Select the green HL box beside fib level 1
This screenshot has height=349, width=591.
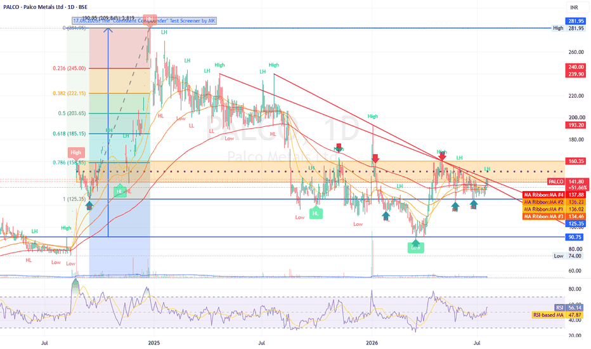coord(120,191)
